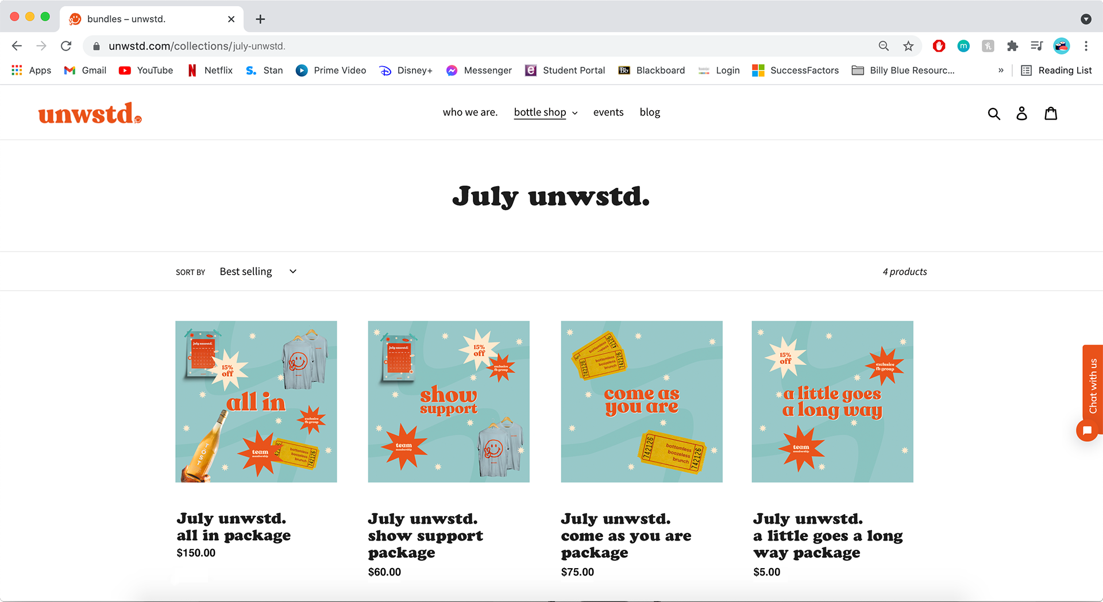Open the Billy Blue Resources bookmark folder
Viewport: 1103px width, 602px height.
(x=903, y=70)
